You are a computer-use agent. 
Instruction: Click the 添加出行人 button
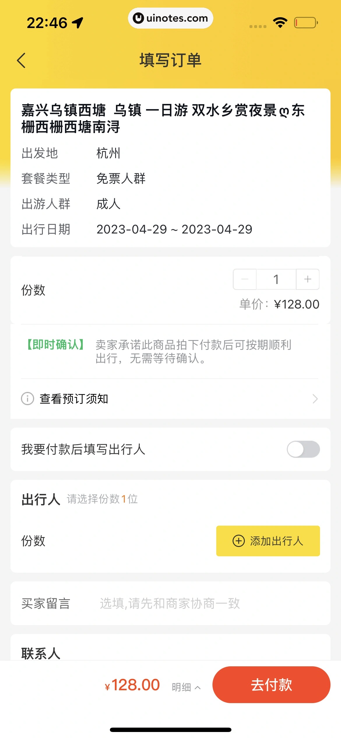coord(268,541)
